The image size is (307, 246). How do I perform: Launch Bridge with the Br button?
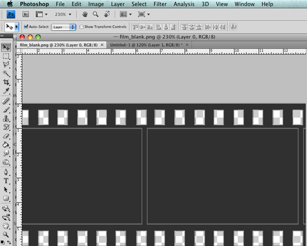tap(26, 14)
